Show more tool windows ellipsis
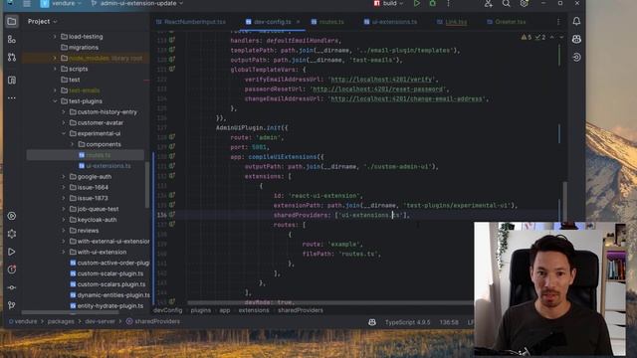The image size is (637, 358). pos(12,97)
